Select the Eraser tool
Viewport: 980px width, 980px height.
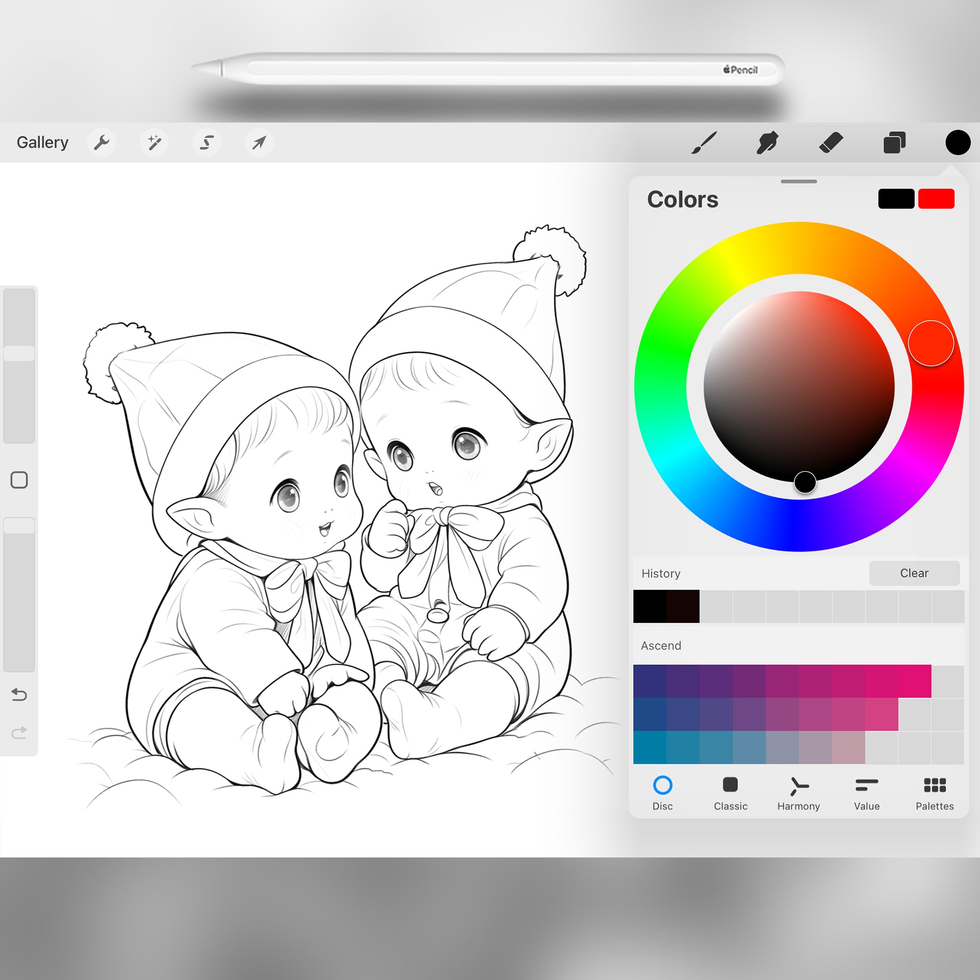click(x=831, y=143)
